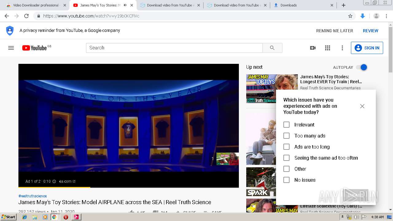Close the ad survey popup

(x=362, y=106)
